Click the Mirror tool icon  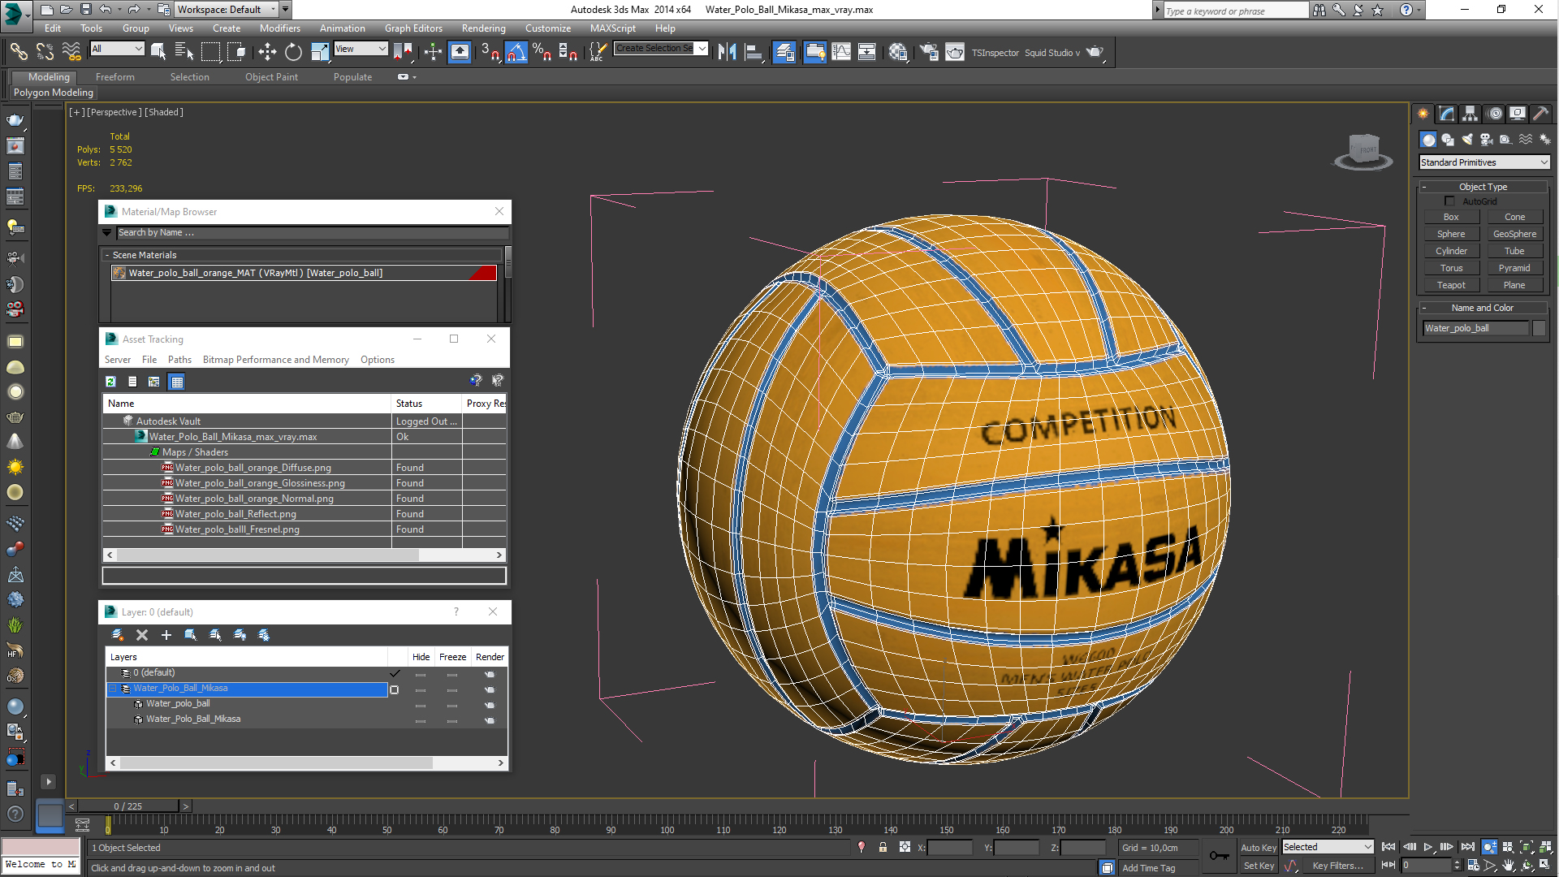pyautogui.click(x=727, y=52)
